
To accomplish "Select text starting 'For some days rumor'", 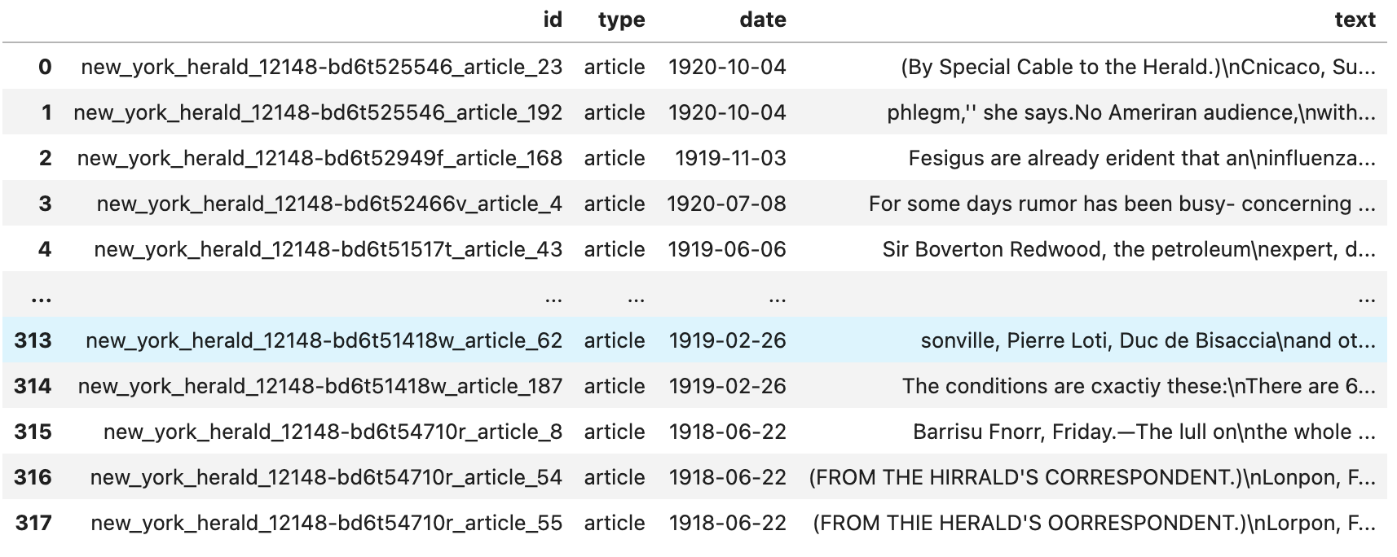I will click(1122, 204).
